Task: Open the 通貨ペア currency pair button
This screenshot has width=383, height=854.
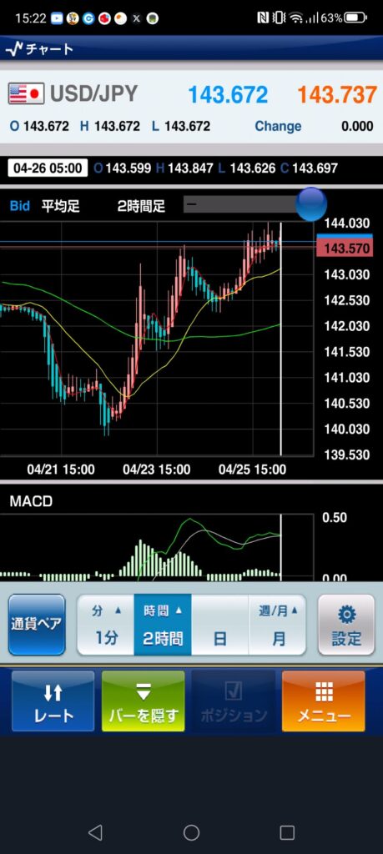Action: coord(37,624)
